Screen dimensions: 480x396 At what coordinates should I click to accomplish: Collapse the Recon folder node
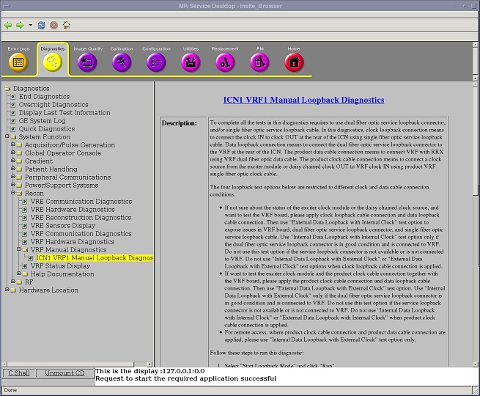[12, 194]
